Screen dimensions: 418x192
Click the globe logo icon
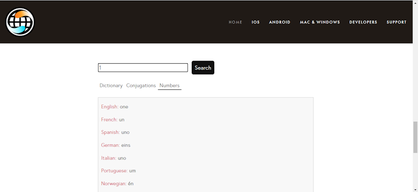[x=20, y=22]
